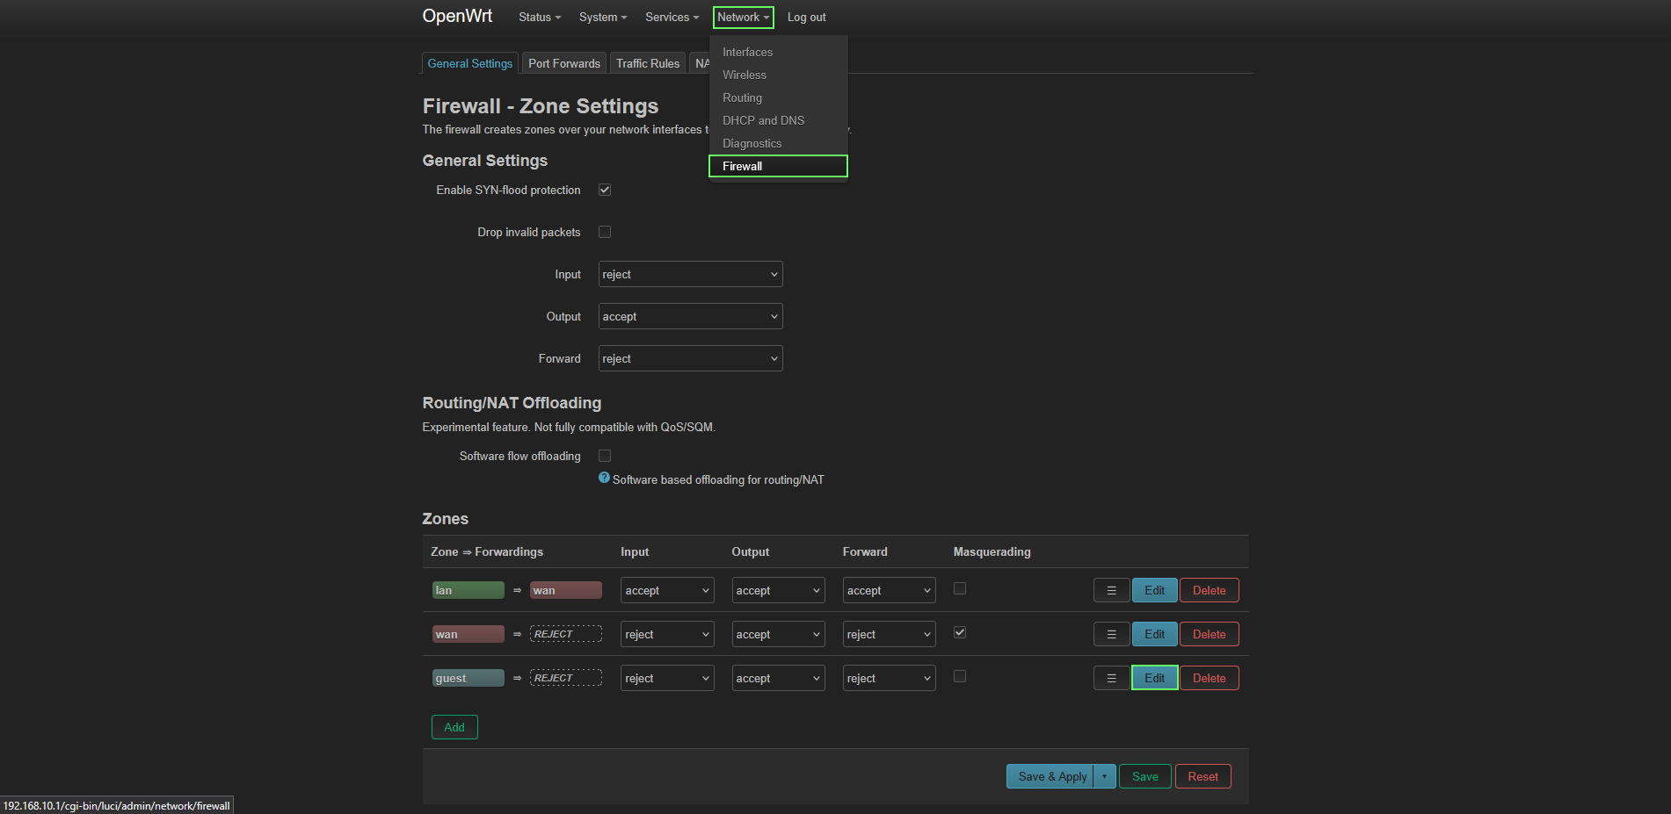The image size is (1671, 814).
Task: Open the wan zone Input dropdown
Action: coord(667,634)
